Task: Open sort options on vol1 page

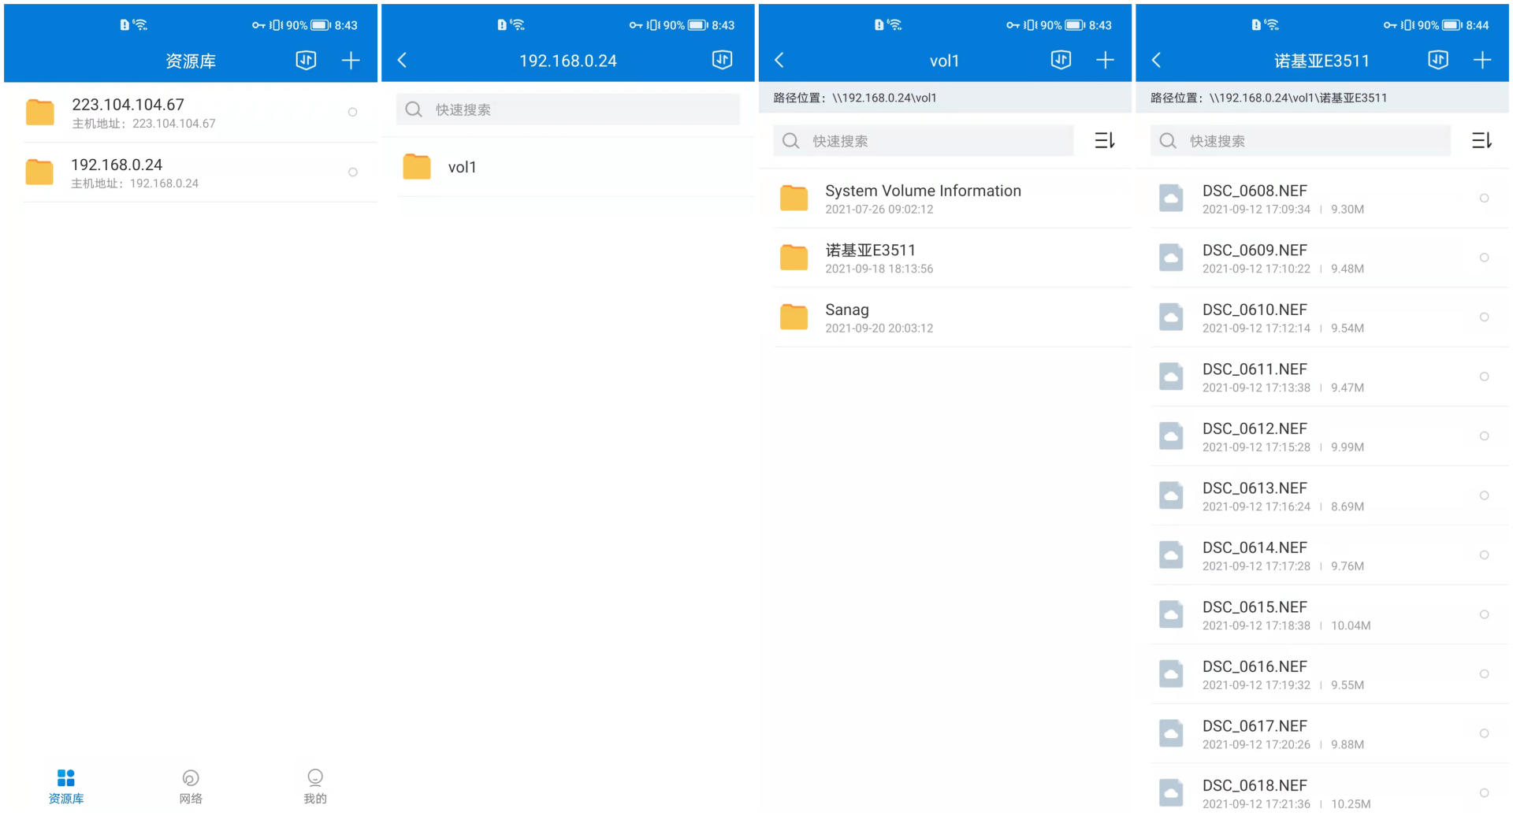Action: (x=1105, y=140)
